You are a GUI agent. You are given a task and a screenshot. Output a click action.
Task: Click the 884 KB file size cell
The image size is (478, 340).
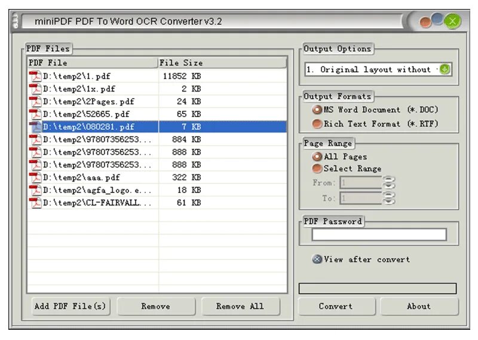click(x=186, y=140)
